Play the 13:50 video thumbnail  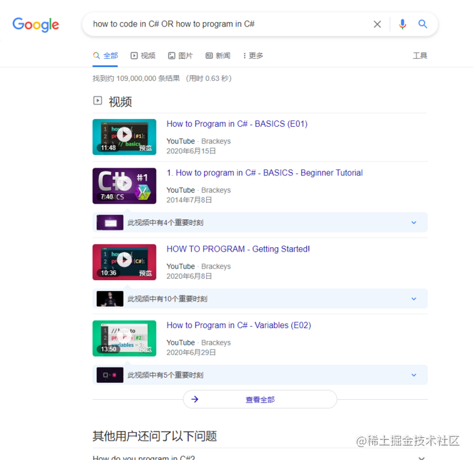pos(124,338)
